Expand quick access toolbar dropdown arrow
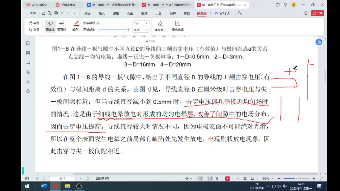This screenshot has height=191, width=340. [x=74, y=13]
